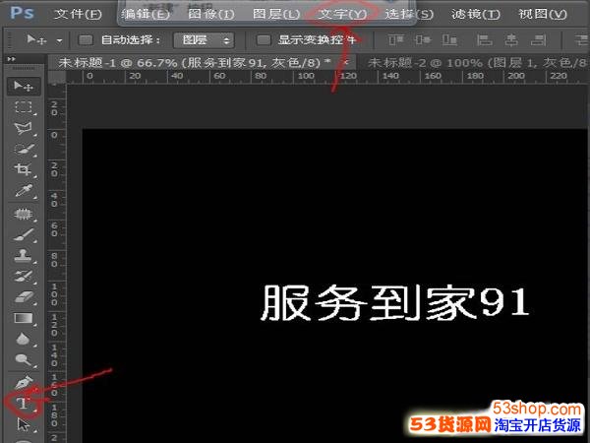Select the Quick Selection tool
This screenshot has width=590, height=443.
(x=24, y=149)
